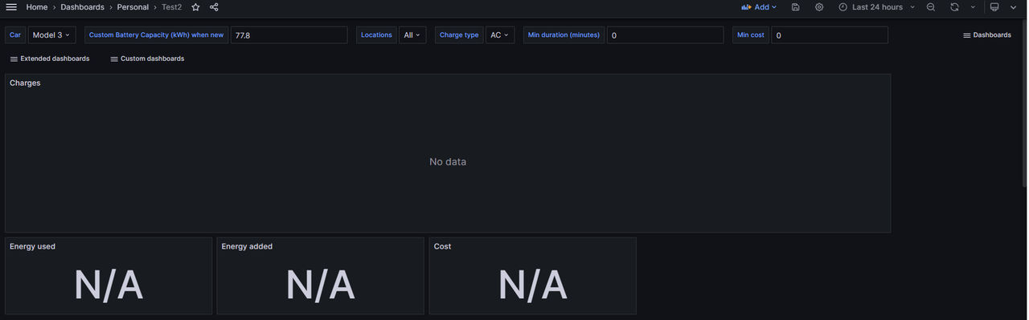Click the Cost panel title
Screen dimensions: 1029x320
coord(442,246)
